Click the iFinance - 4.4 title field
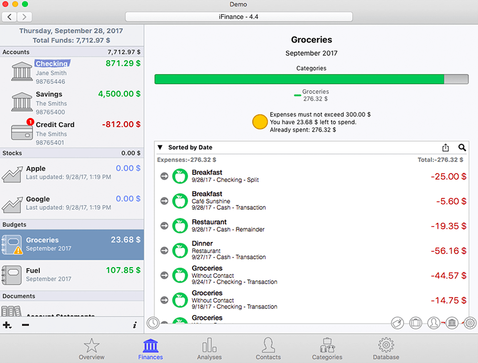This screenshot has width=478, height=363. pyautogui.click(x=239, y=17)
